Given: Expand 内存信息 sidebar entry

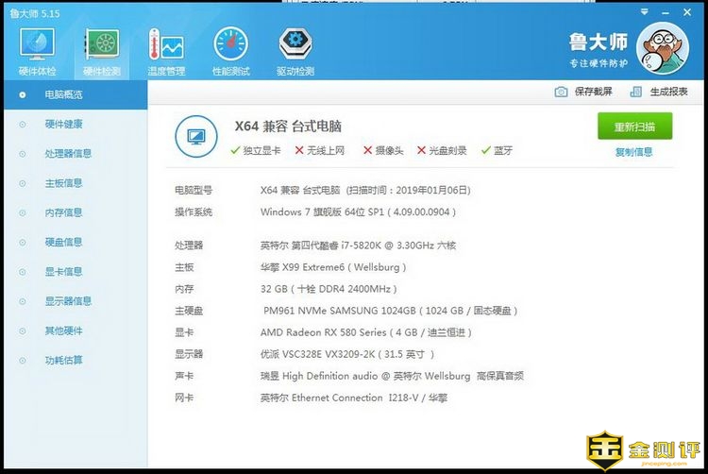Looking at the screenshot, I should [x=63, y=212].
